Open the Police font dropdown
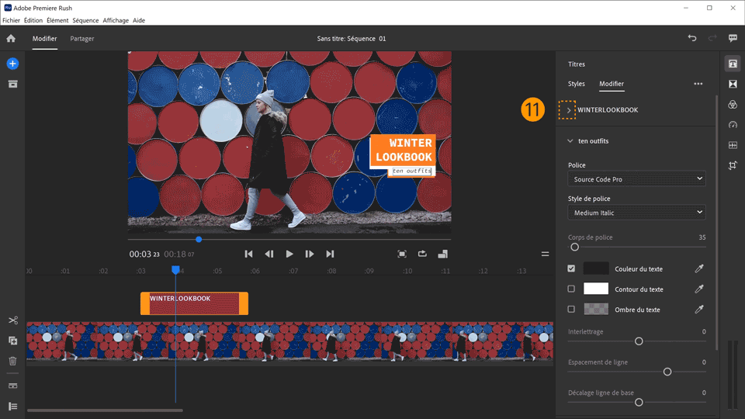The image size is (745, 419). coord(636,179)
